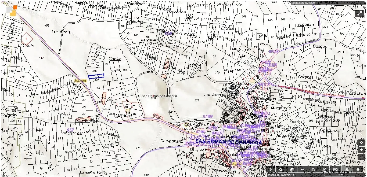Select the distance measure tool

point(303,169)
